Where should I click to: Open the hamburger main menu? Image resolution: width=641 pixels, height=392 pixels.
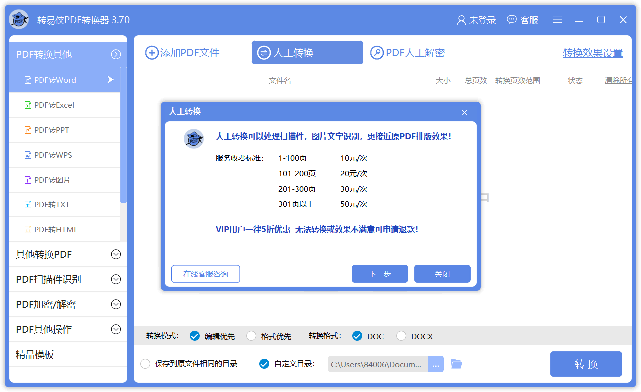[557, 20]
